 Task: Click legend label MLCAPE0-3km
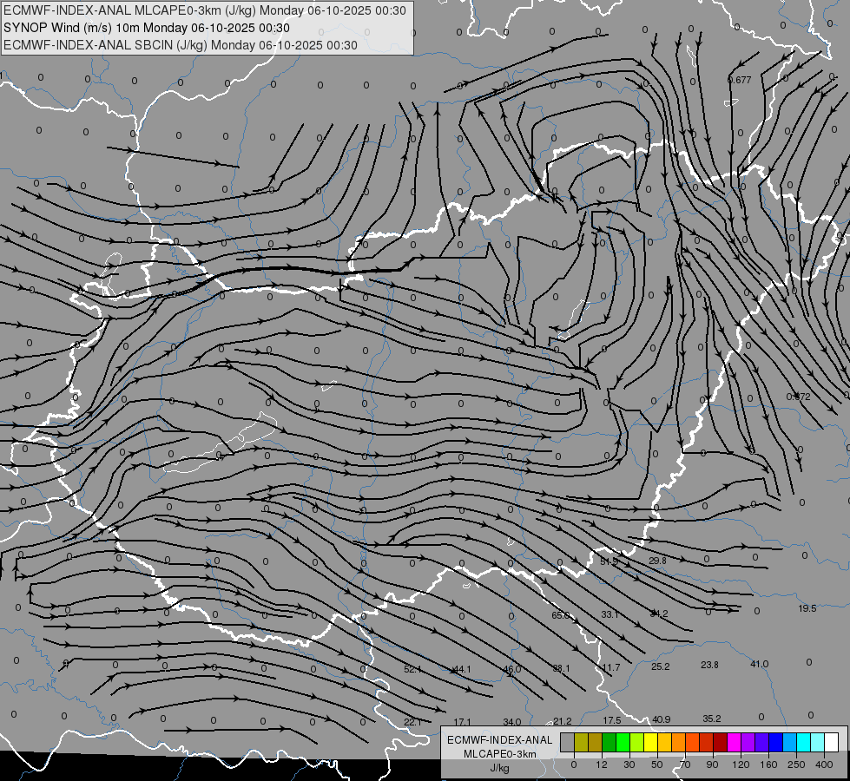[x=500, y=754]
